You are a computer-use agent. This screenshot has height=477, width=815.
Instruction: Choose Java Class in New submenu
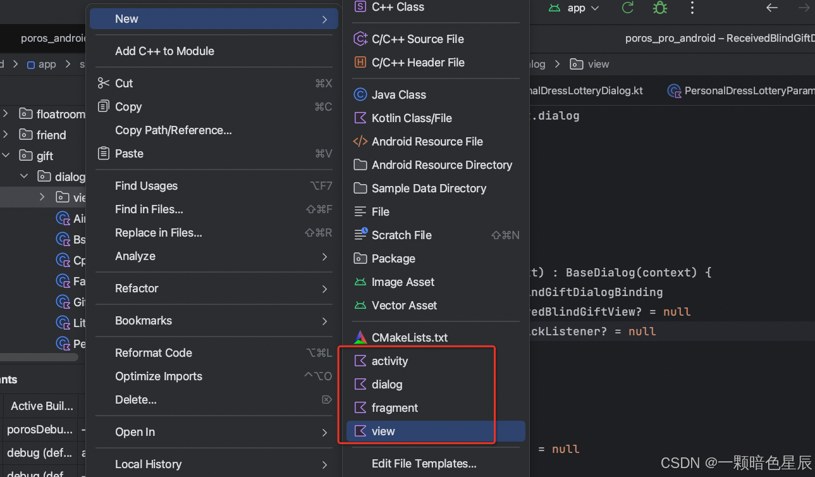point(398,95)
